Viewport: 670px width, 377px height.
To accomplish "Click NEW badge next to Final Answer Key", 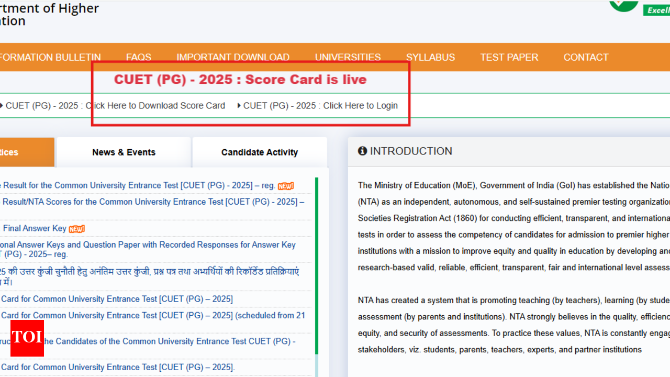I will click(76, 229).
